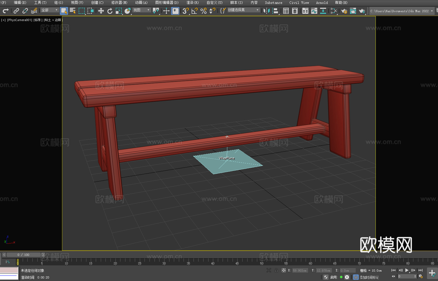Open selection filter dropdown 全部
The height and width of the screenshot is (281, 438).
50,10
